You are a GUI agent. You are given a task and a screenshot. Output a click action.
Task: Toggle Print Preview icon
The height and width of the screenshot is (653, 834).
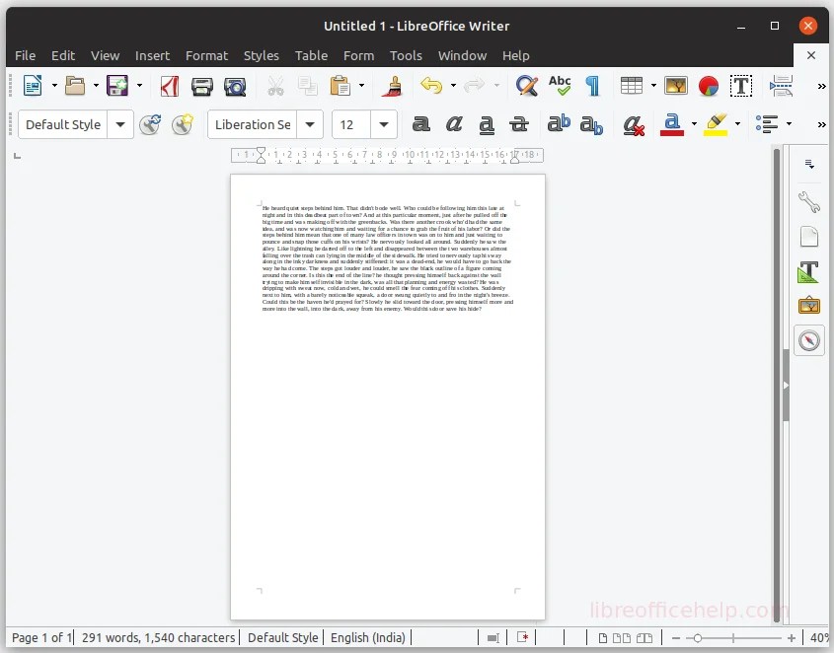235,86
